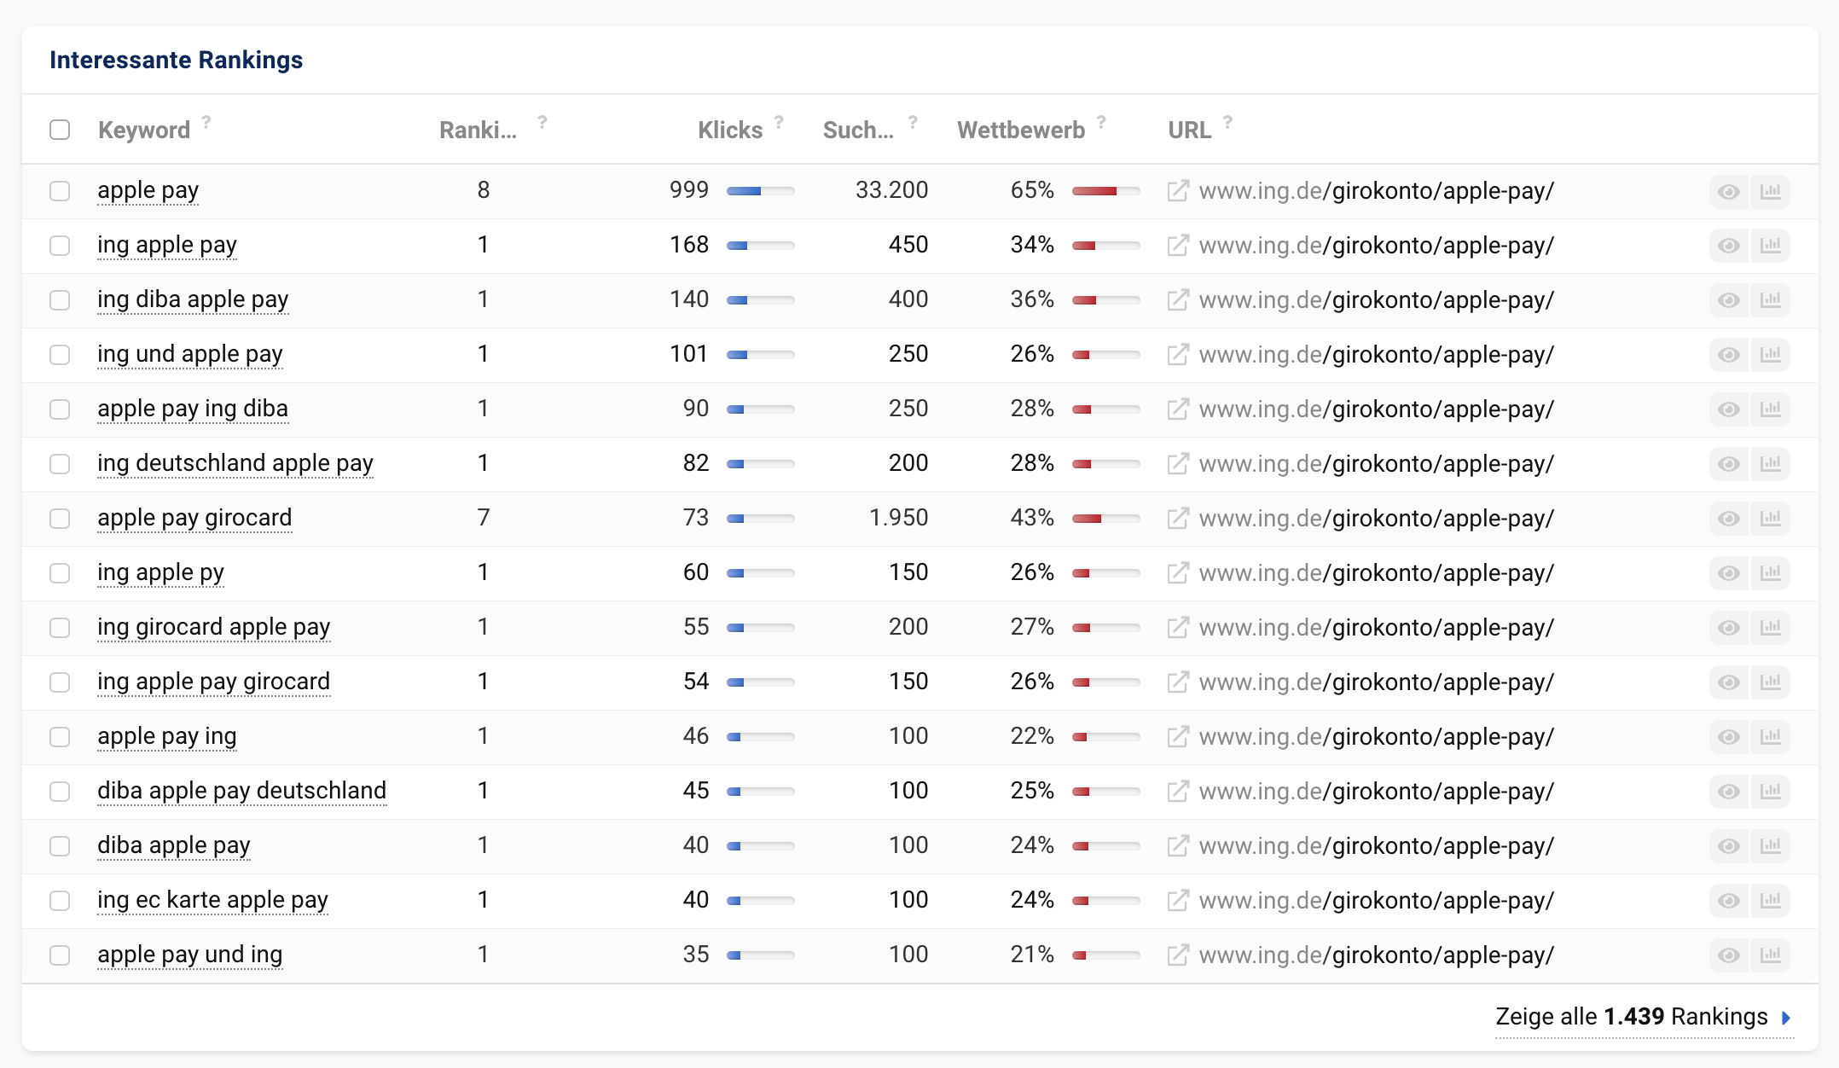The width and height of the screenshot is (1839, 1068).
Task: Show chart history icon for 'ing deutschland apple pay' row
Action: click(x=1771, y=464)
